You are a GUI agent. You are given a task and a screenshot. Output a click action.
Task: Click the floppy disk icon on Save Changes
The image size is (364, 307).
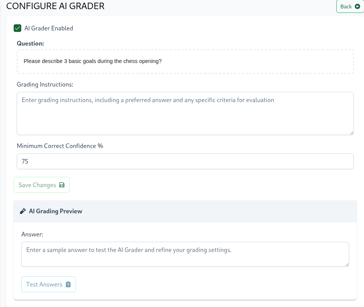tap(62, 185)
